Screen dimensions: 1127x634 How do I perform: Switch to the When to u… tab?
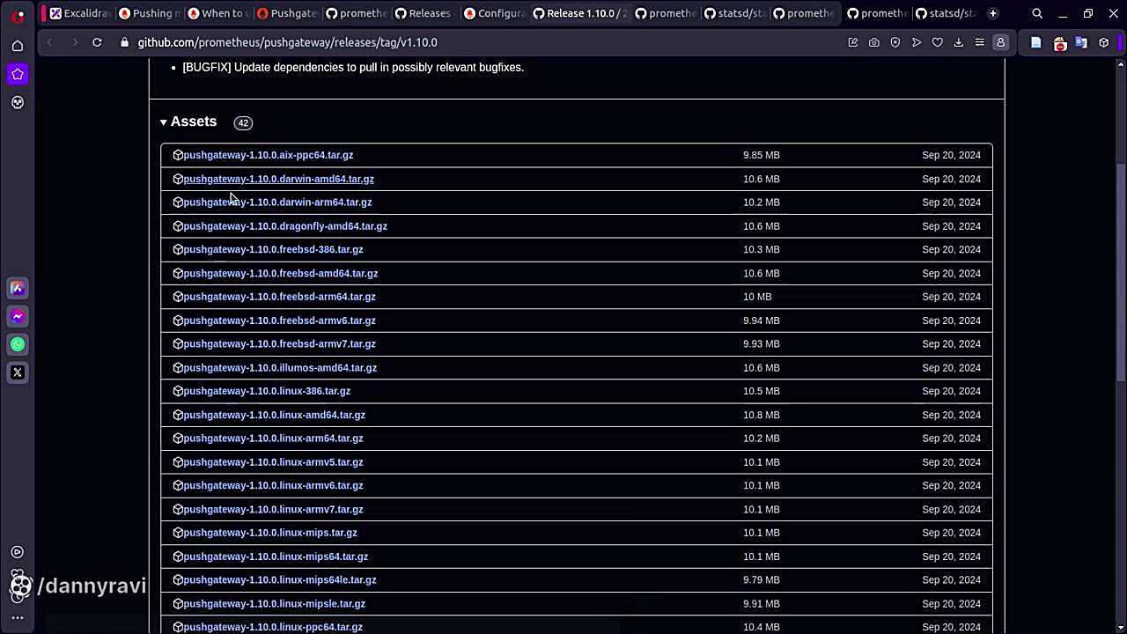[218, 13]
